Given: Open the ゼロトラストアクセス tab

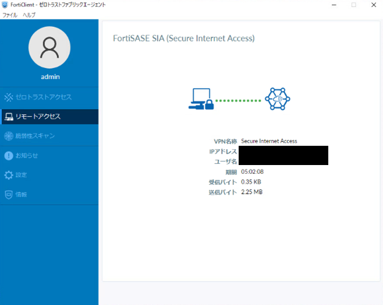Looking at the screenshot, I should [x=49, y=97].
